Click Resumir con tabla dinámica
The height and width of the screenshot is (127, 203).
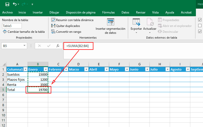point(72,20)
